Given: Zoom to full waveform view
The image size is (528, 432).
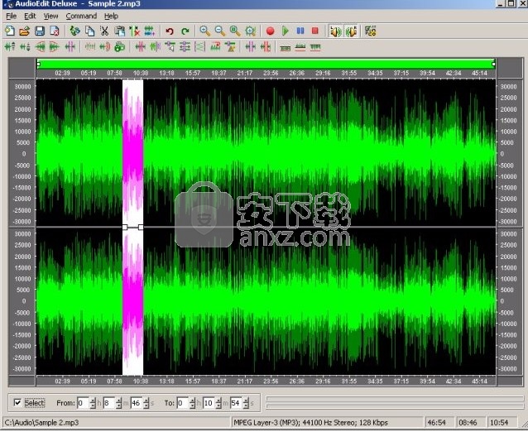Looking at the screenshot, I should 250,31.
